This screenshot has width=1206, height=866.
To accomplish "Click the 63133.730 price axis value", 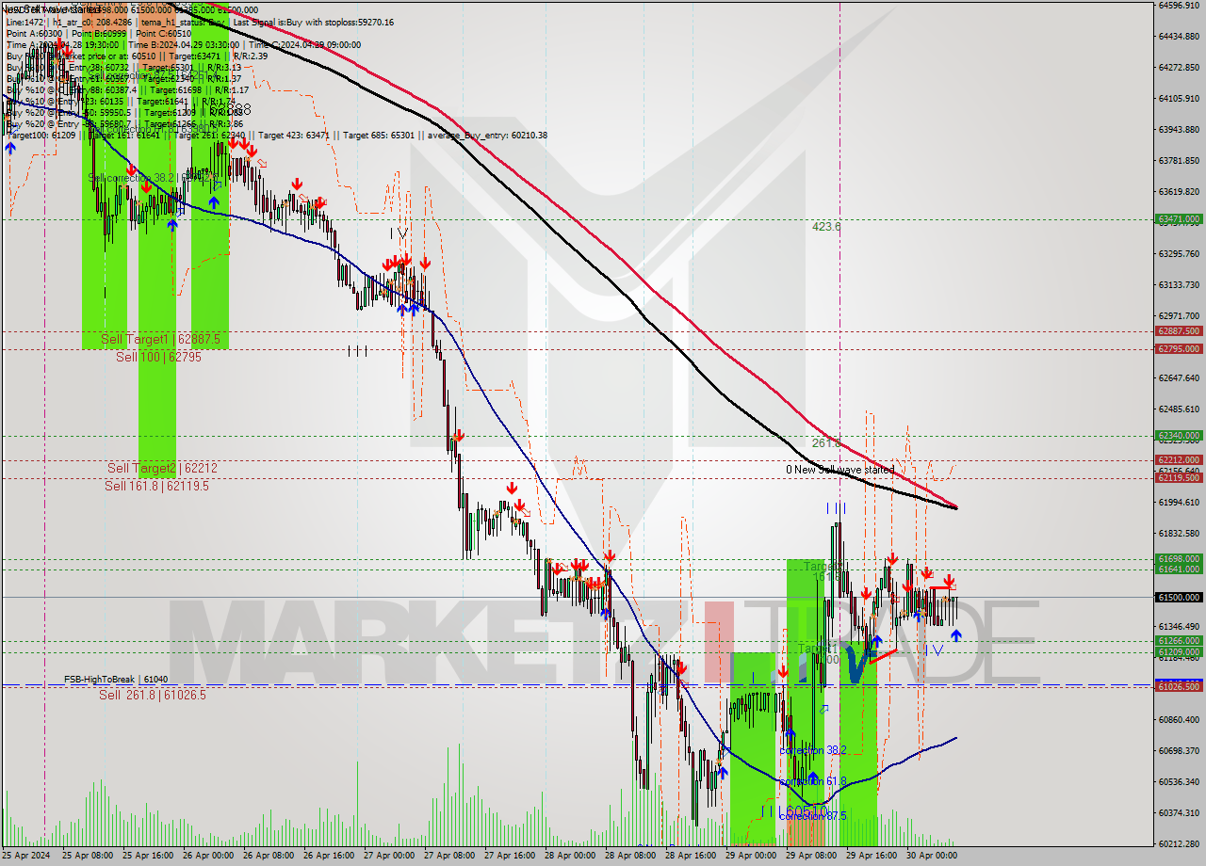I will point(1179,284).
